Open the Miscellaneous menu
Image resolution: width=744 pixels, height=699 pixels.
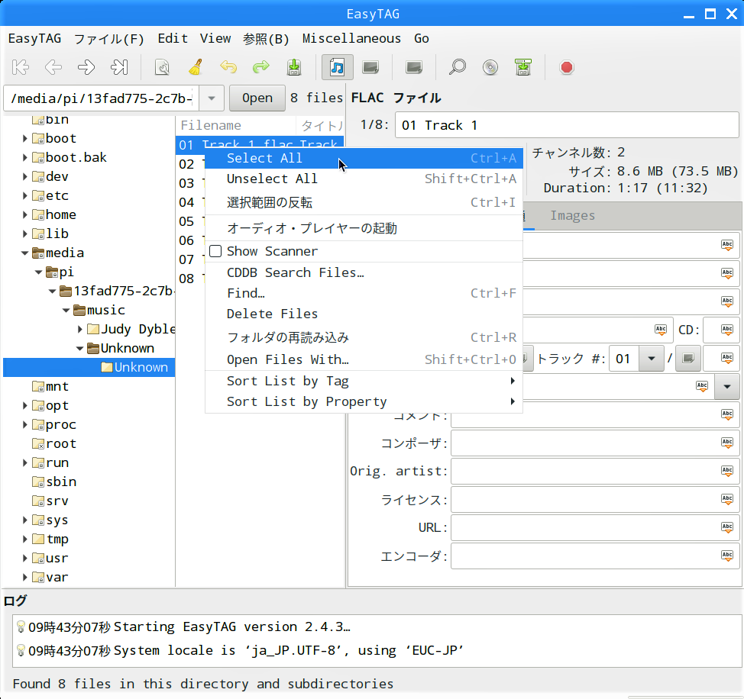click(351, 38)
